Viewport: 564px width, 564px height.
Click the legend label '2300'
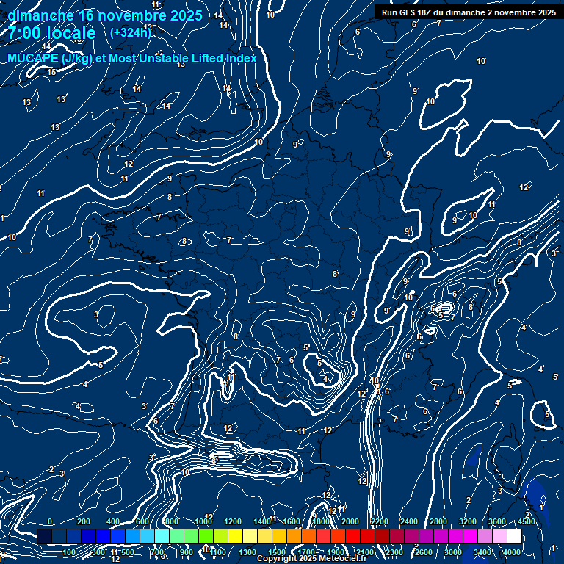point(394,552)
